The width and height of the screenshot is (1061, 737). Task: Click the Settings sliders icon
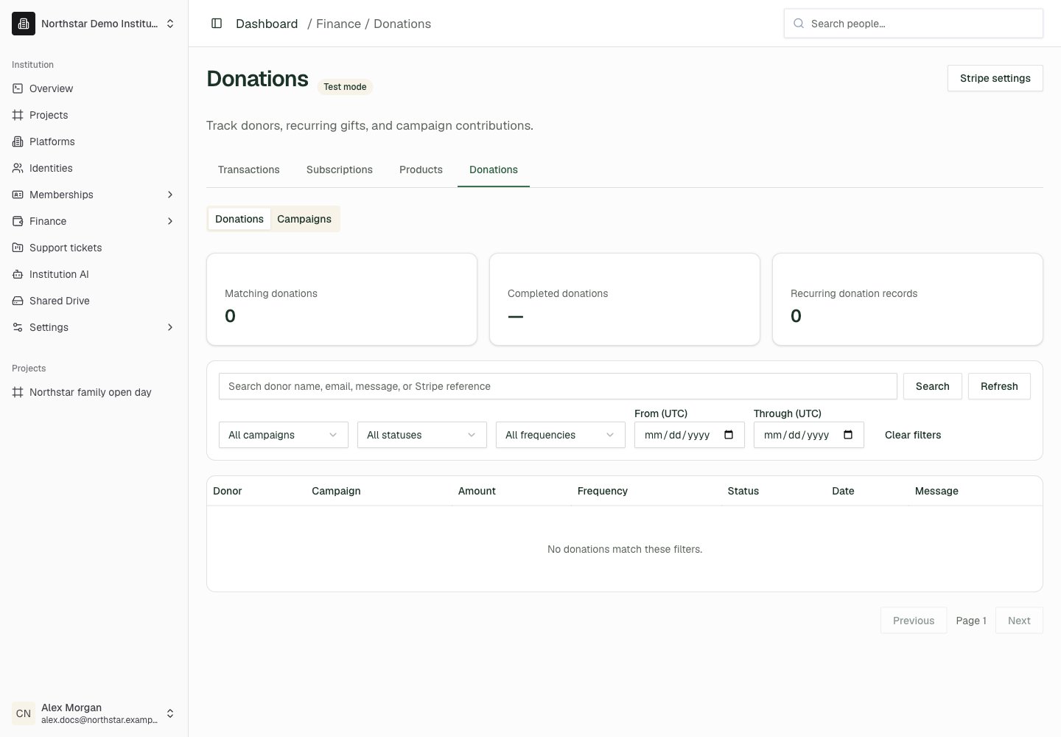[x=18, y=327]
